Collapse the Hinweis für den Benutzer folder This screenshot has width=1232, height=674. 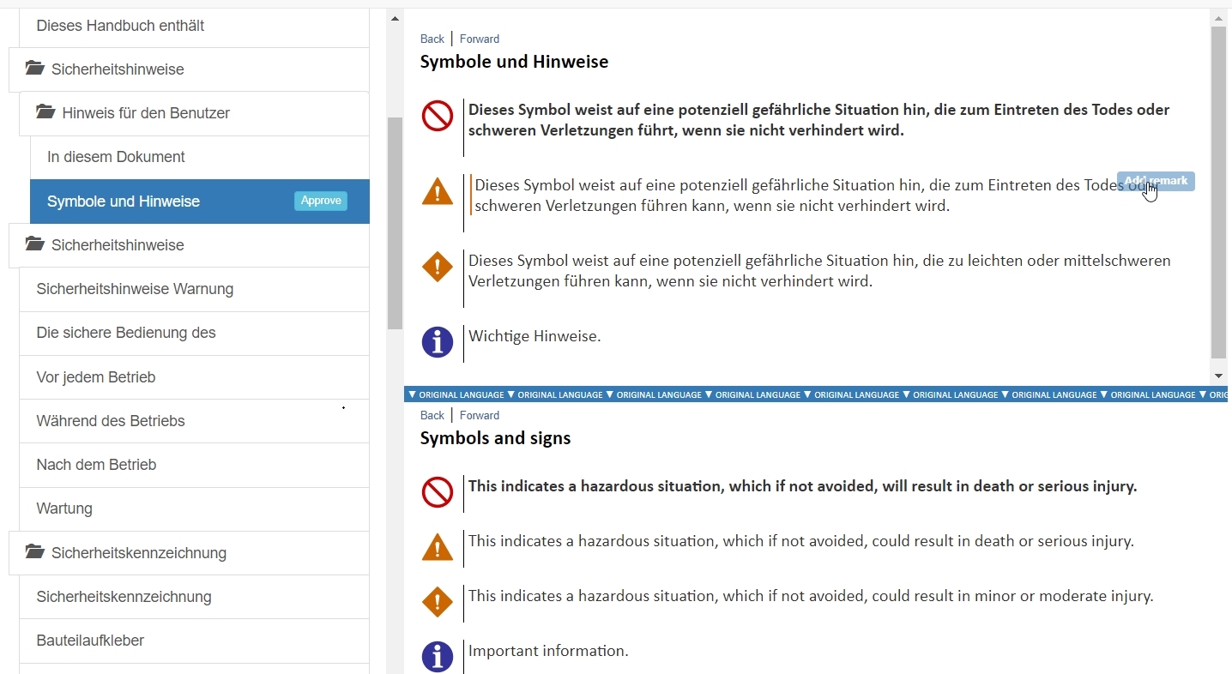click(45, 112)
